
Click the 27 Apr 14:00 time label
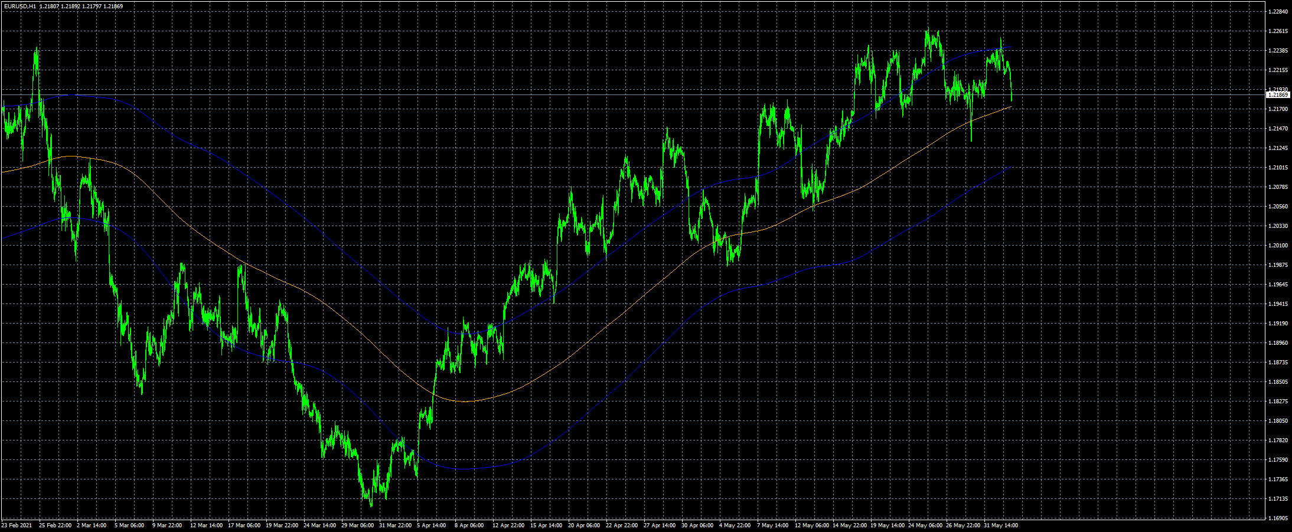coord(660,525)
